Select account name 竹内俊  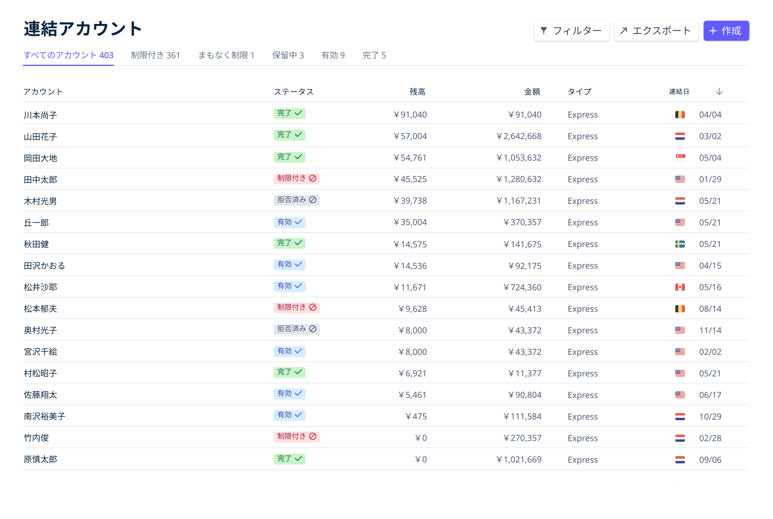(x=36, y=438)
